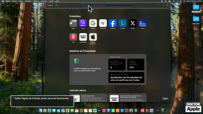The height and width of the screenshot is (114, 203).
Task: Go forward to the next page
Action: pos(67,5)
